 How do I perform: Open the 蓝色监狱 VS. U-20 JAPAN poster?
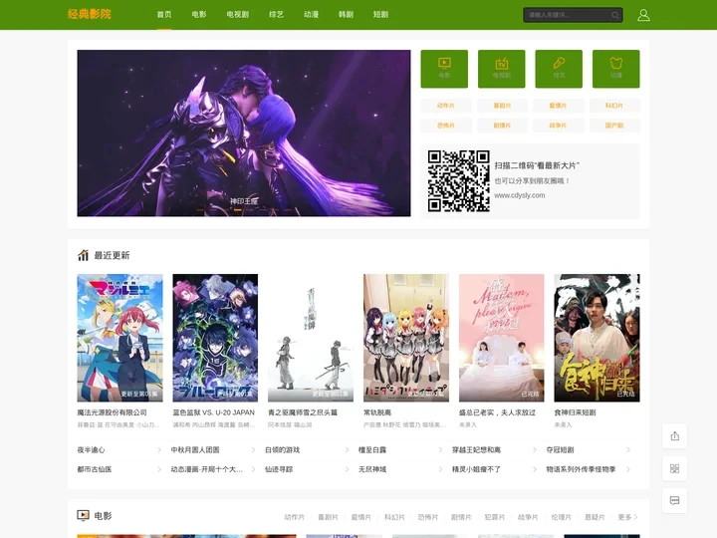coord(215,338)
